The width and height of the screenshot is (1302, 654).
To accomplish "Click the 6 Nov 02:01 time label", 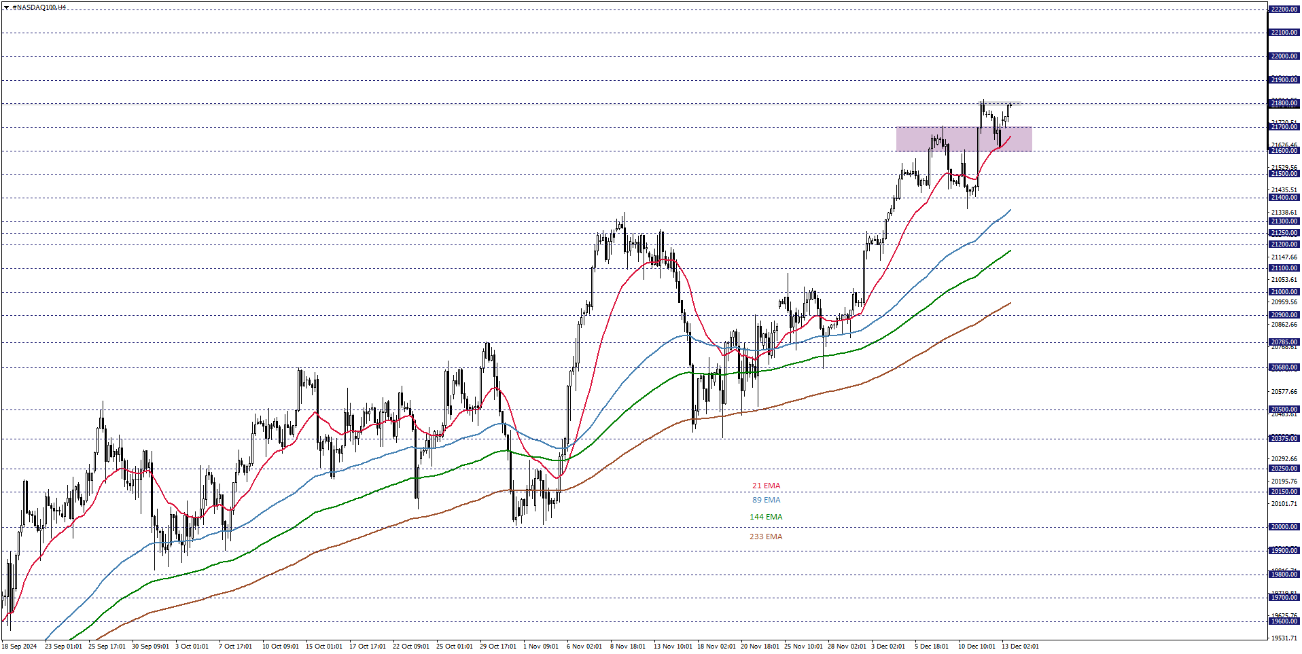I will [x=584, y=647].
